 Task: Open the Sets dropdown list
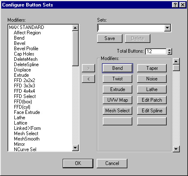tap(167, 28)
